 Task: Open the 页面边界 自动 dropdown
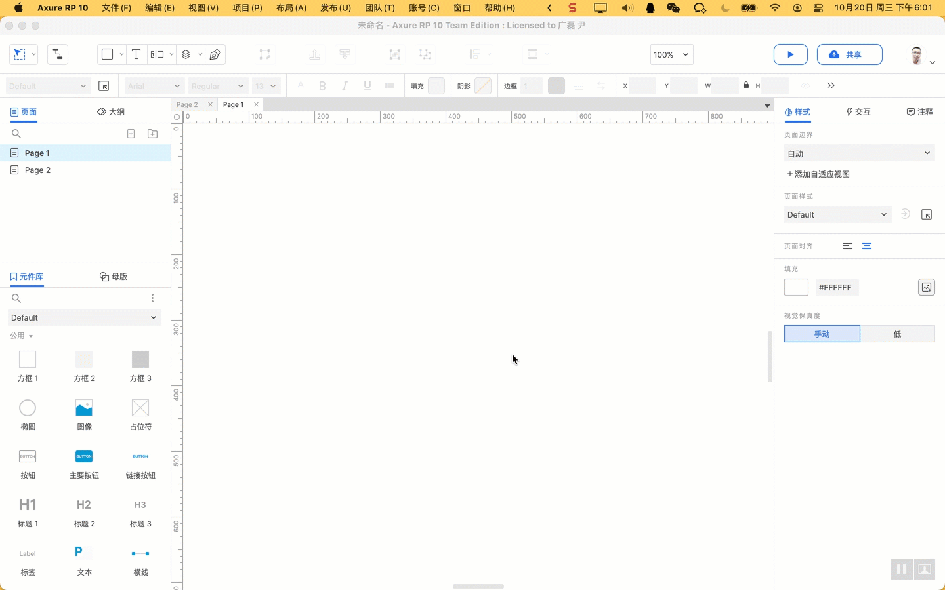pos(860,153)
